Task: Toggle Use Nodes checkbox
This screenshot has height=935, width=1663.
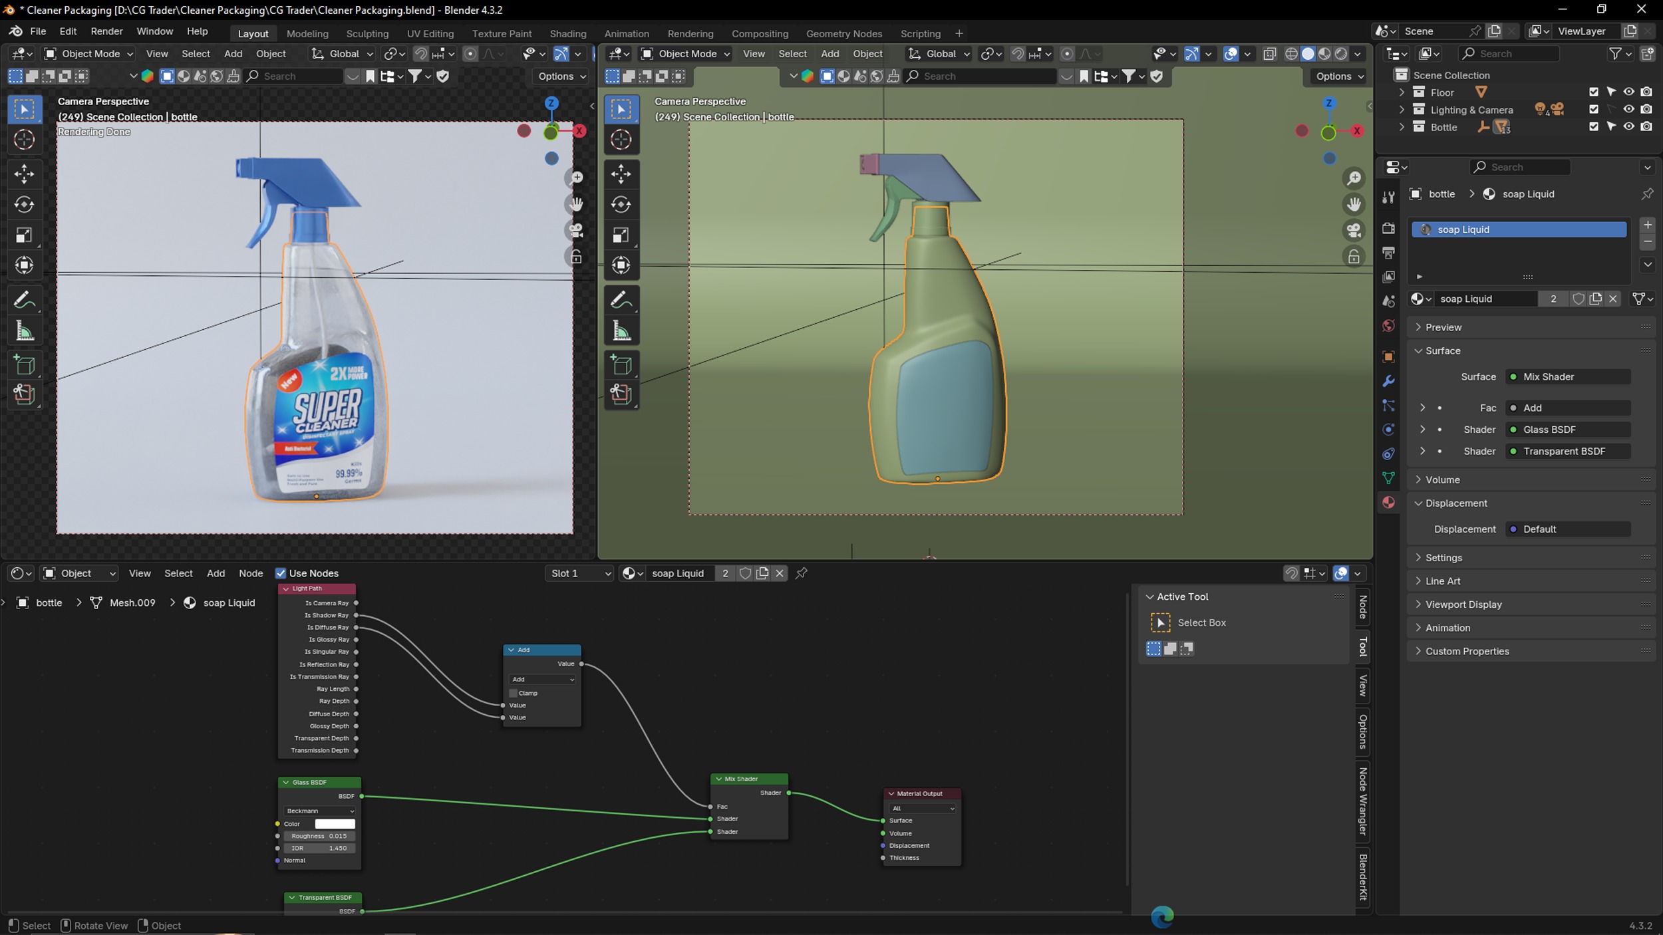Action: (x=281, y=573)
